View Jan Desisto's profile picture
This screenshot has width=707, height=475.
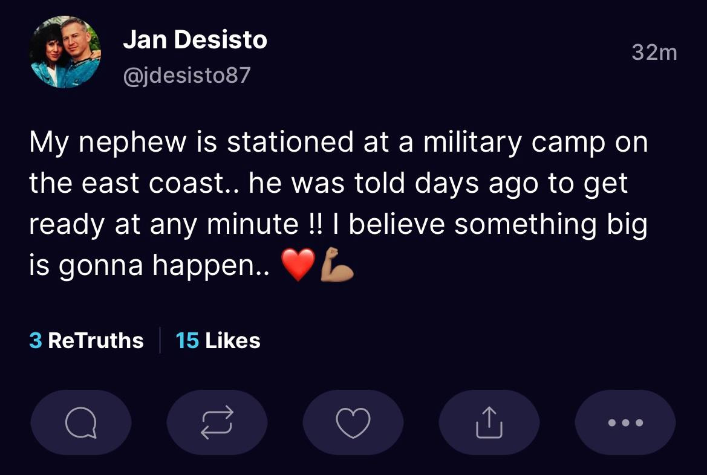(65, 53)
